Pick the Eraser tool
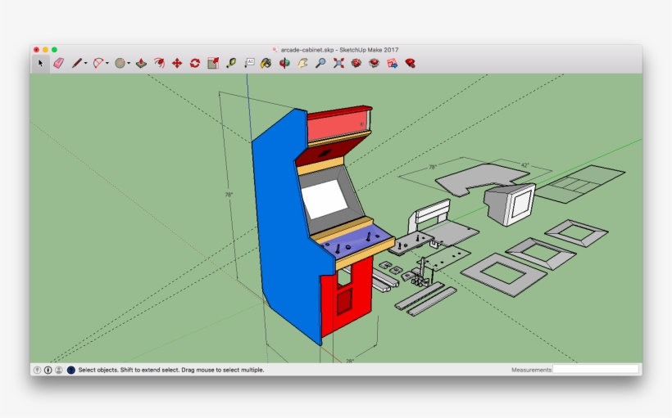The width and height of the screenshot is (672, 418). 58,63
